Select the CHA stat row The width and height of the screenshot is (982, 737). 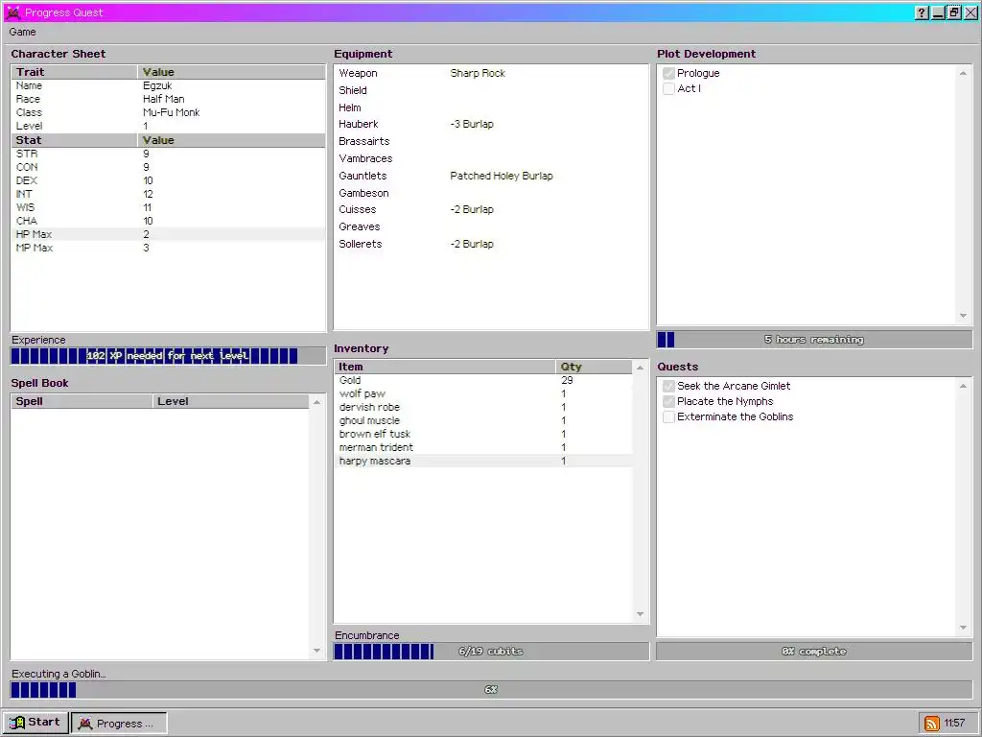click(169, 222)
